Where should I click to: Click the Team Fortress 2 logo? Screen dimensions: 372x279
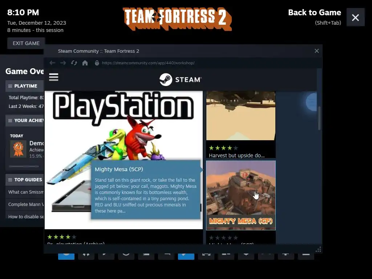(177, 19)
